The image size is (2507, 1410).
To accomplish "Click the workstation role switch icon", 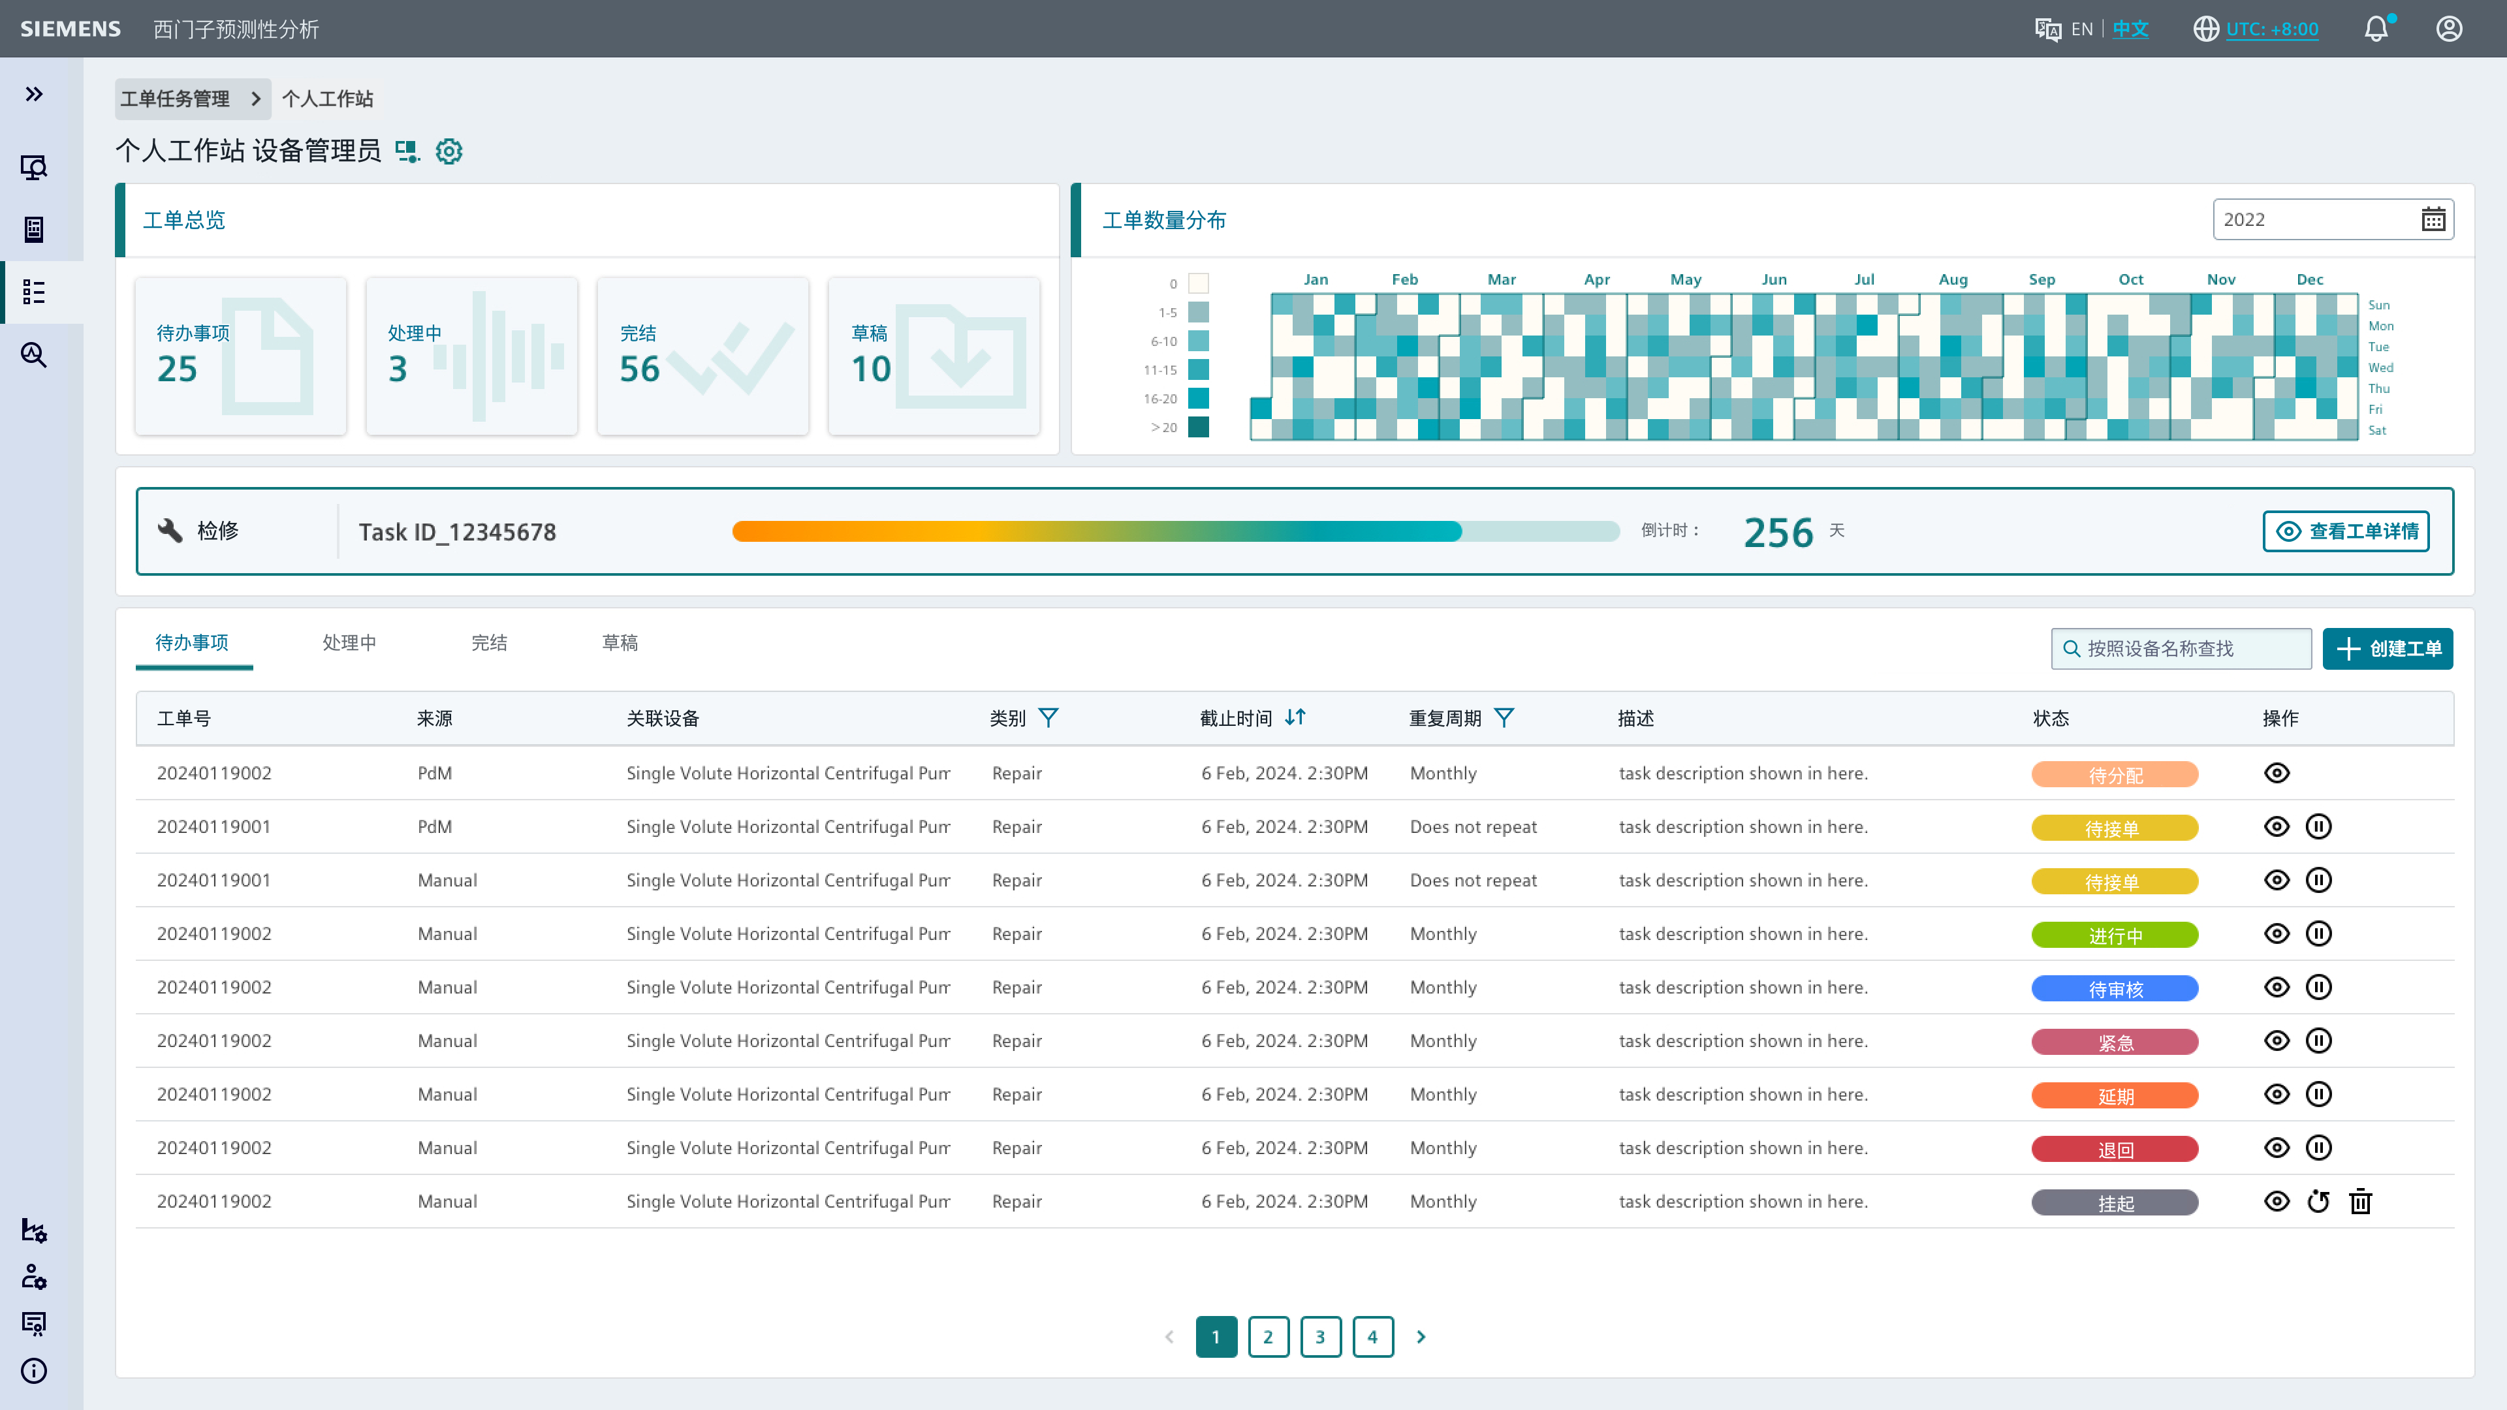I will pyautogui.click(x=407, y=151).
